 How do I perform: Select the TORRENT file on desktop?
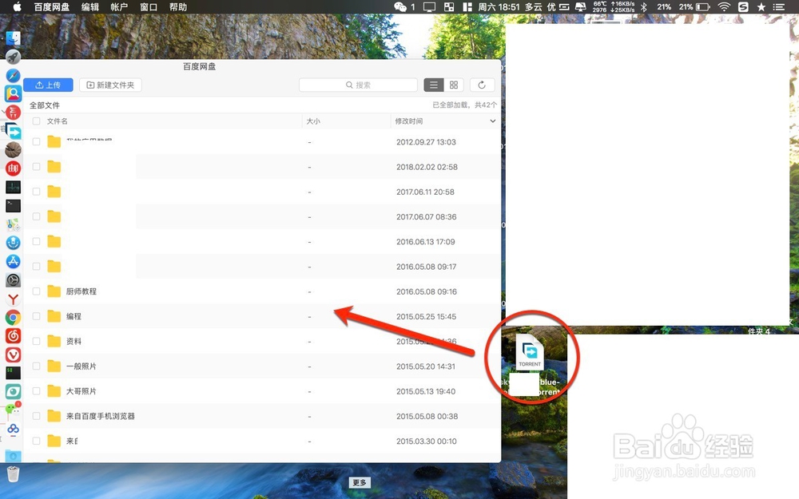point(530,351)
